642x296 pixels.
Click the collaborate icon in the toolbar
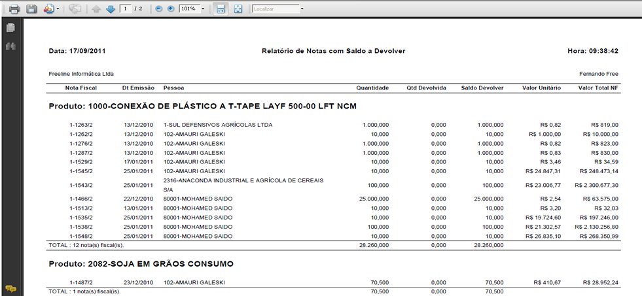click(x=75, y=9)
